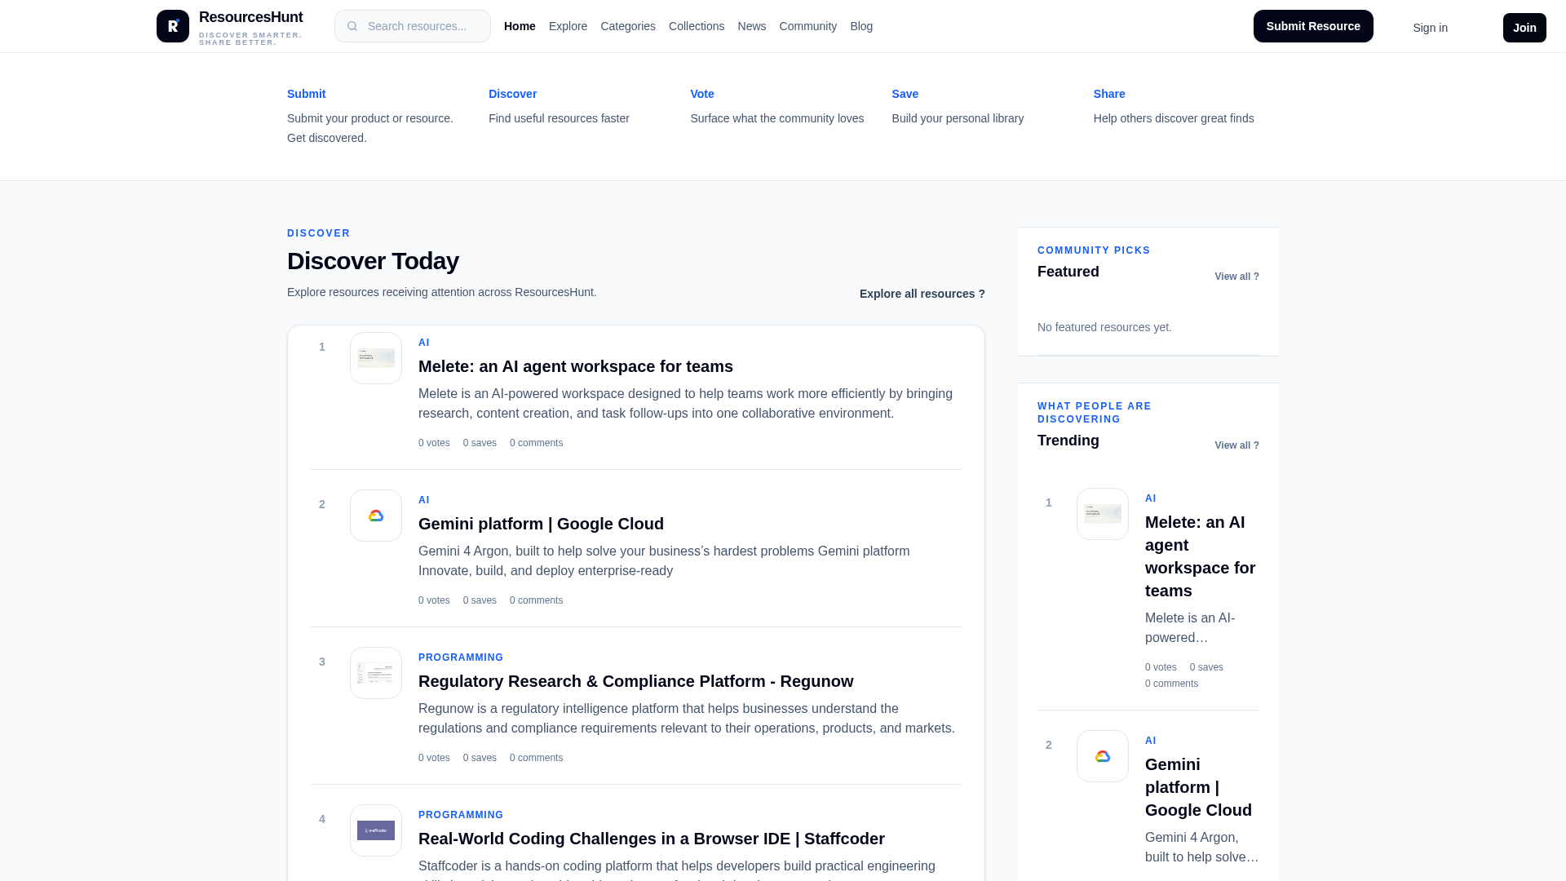Open Community in top navigation
The width and height of the screenshot is (1566, 881).
click(x=808, y=26)
